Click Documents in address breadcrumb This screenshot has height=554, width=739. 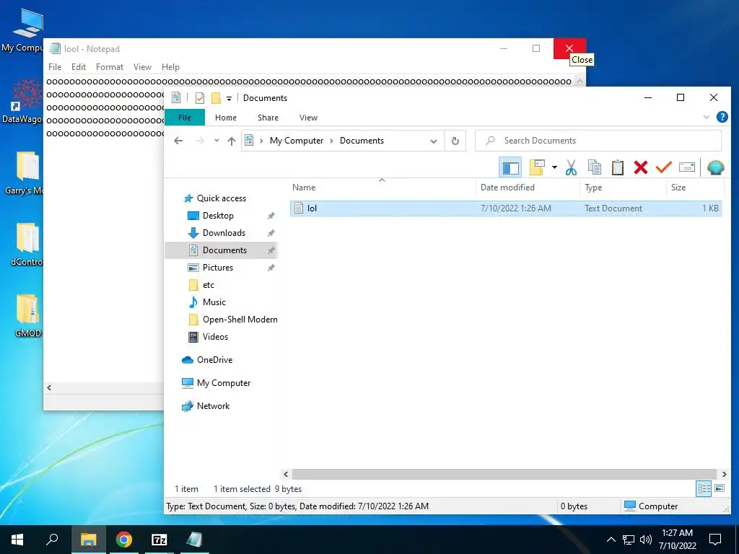(x=362, y=141)
